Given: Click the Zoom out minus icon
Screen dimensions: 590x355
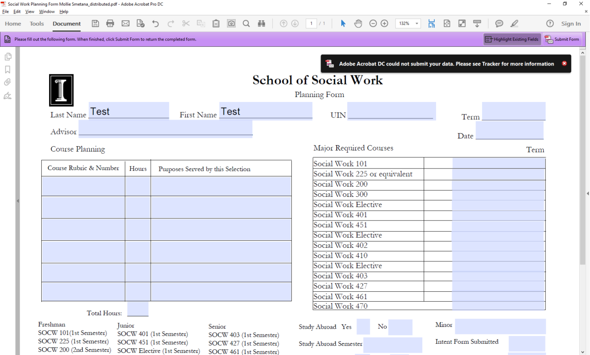Looking at the screenshot, I should tap(373, 24).
